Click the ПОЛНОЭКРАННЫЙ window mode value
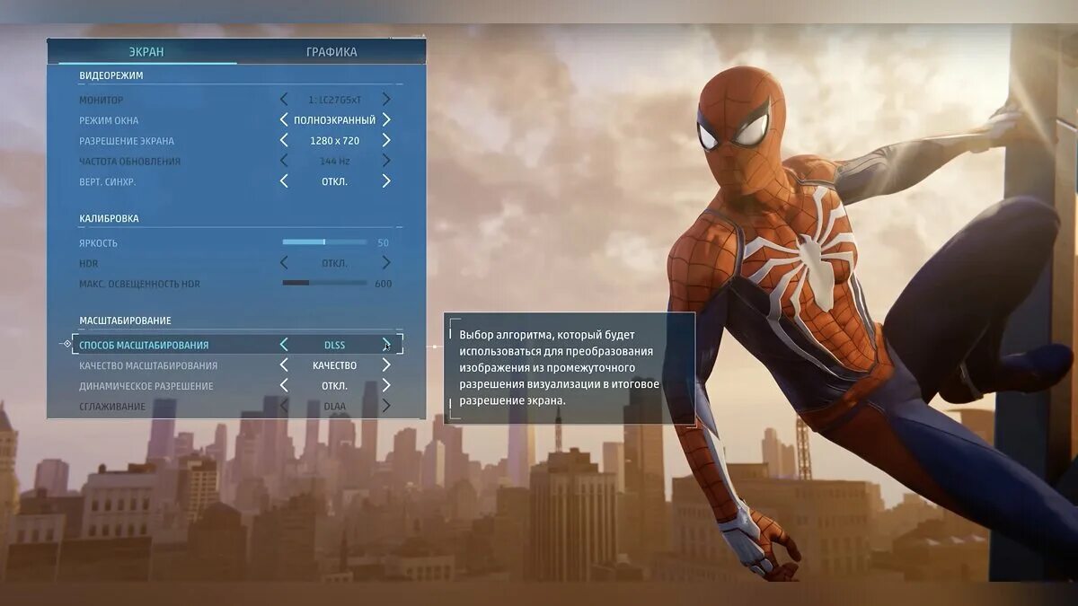The width and height of the screenshot is (1078, 606). [334, 120]
